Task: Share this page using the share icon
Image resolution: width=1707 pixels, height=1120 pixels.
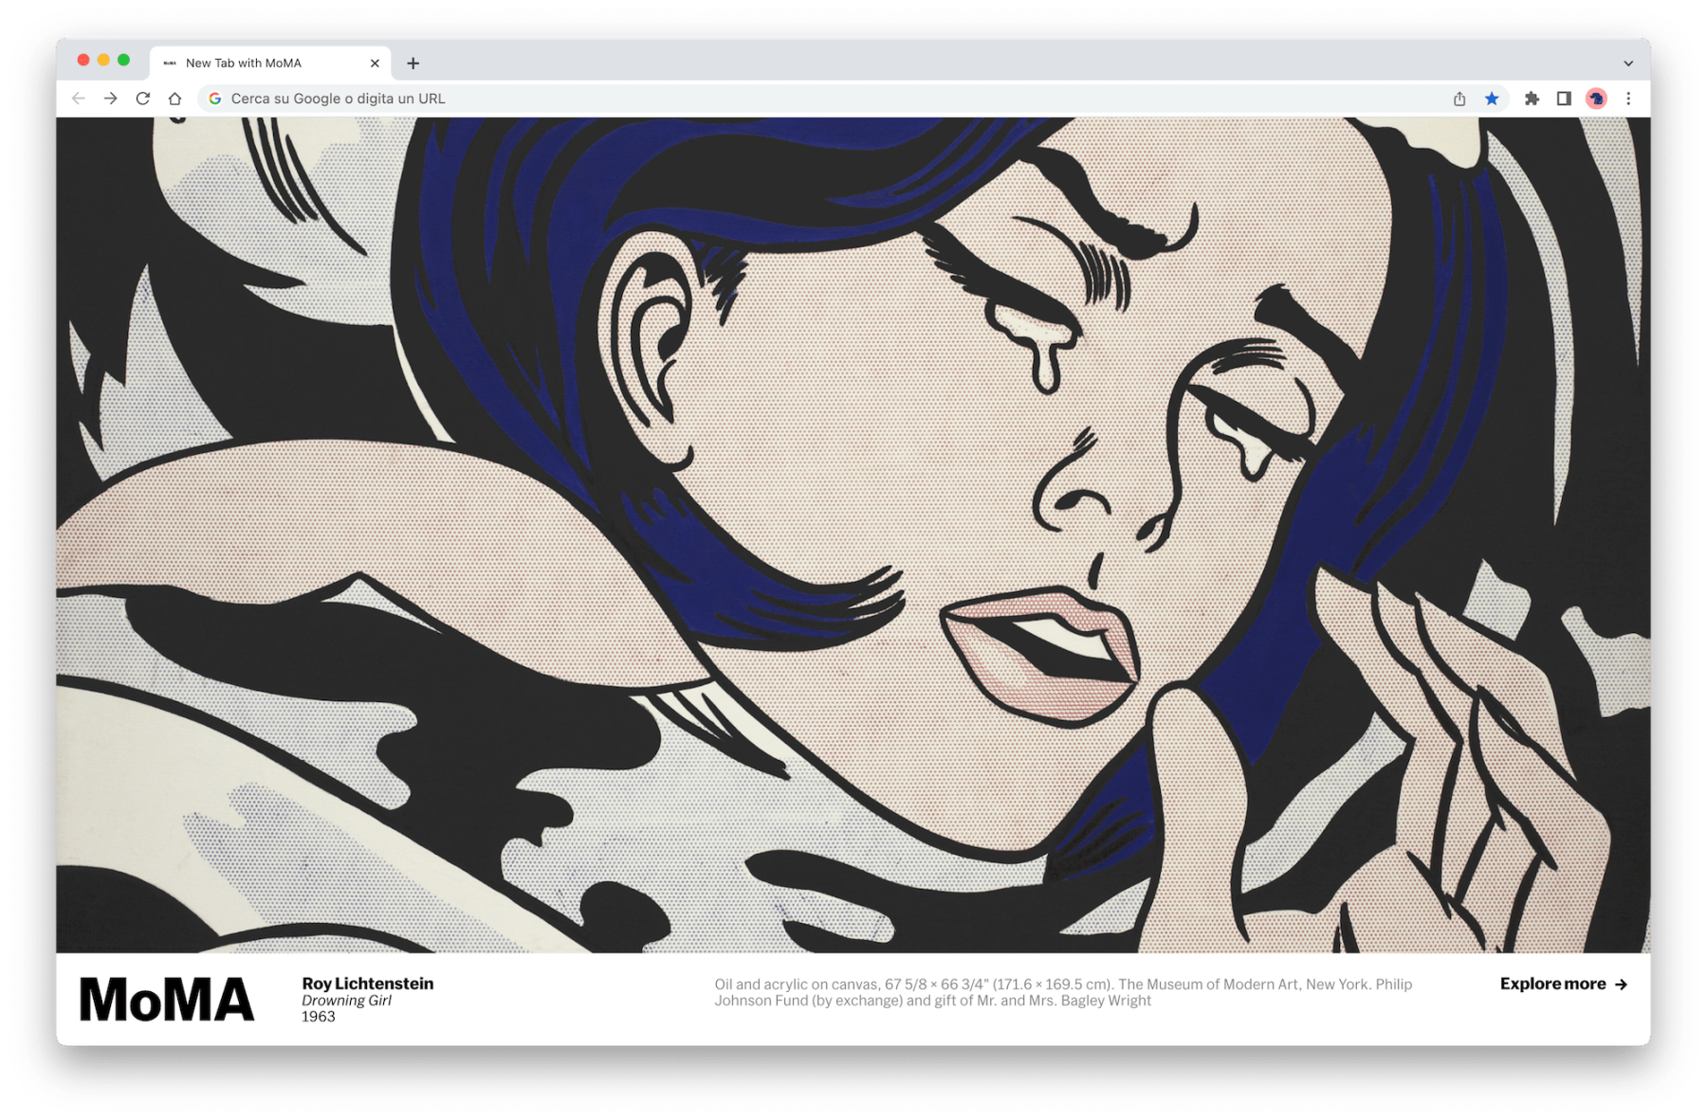Action: pos(1459,99)
